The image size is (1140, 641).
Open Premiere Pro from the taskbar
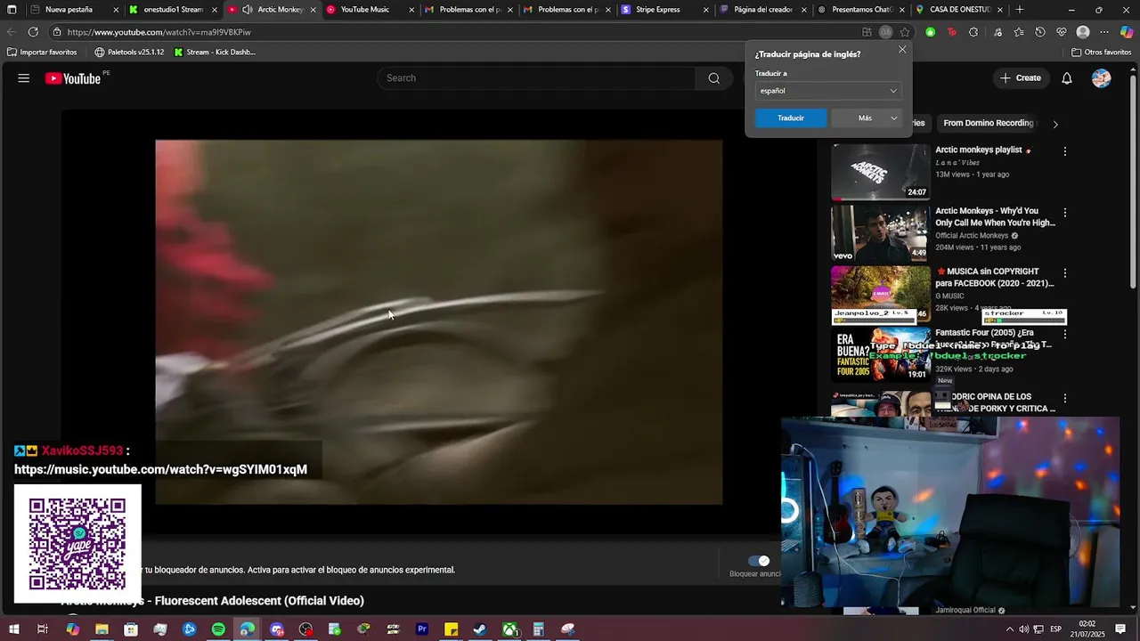pyautogui.click(x=422, y=629)
